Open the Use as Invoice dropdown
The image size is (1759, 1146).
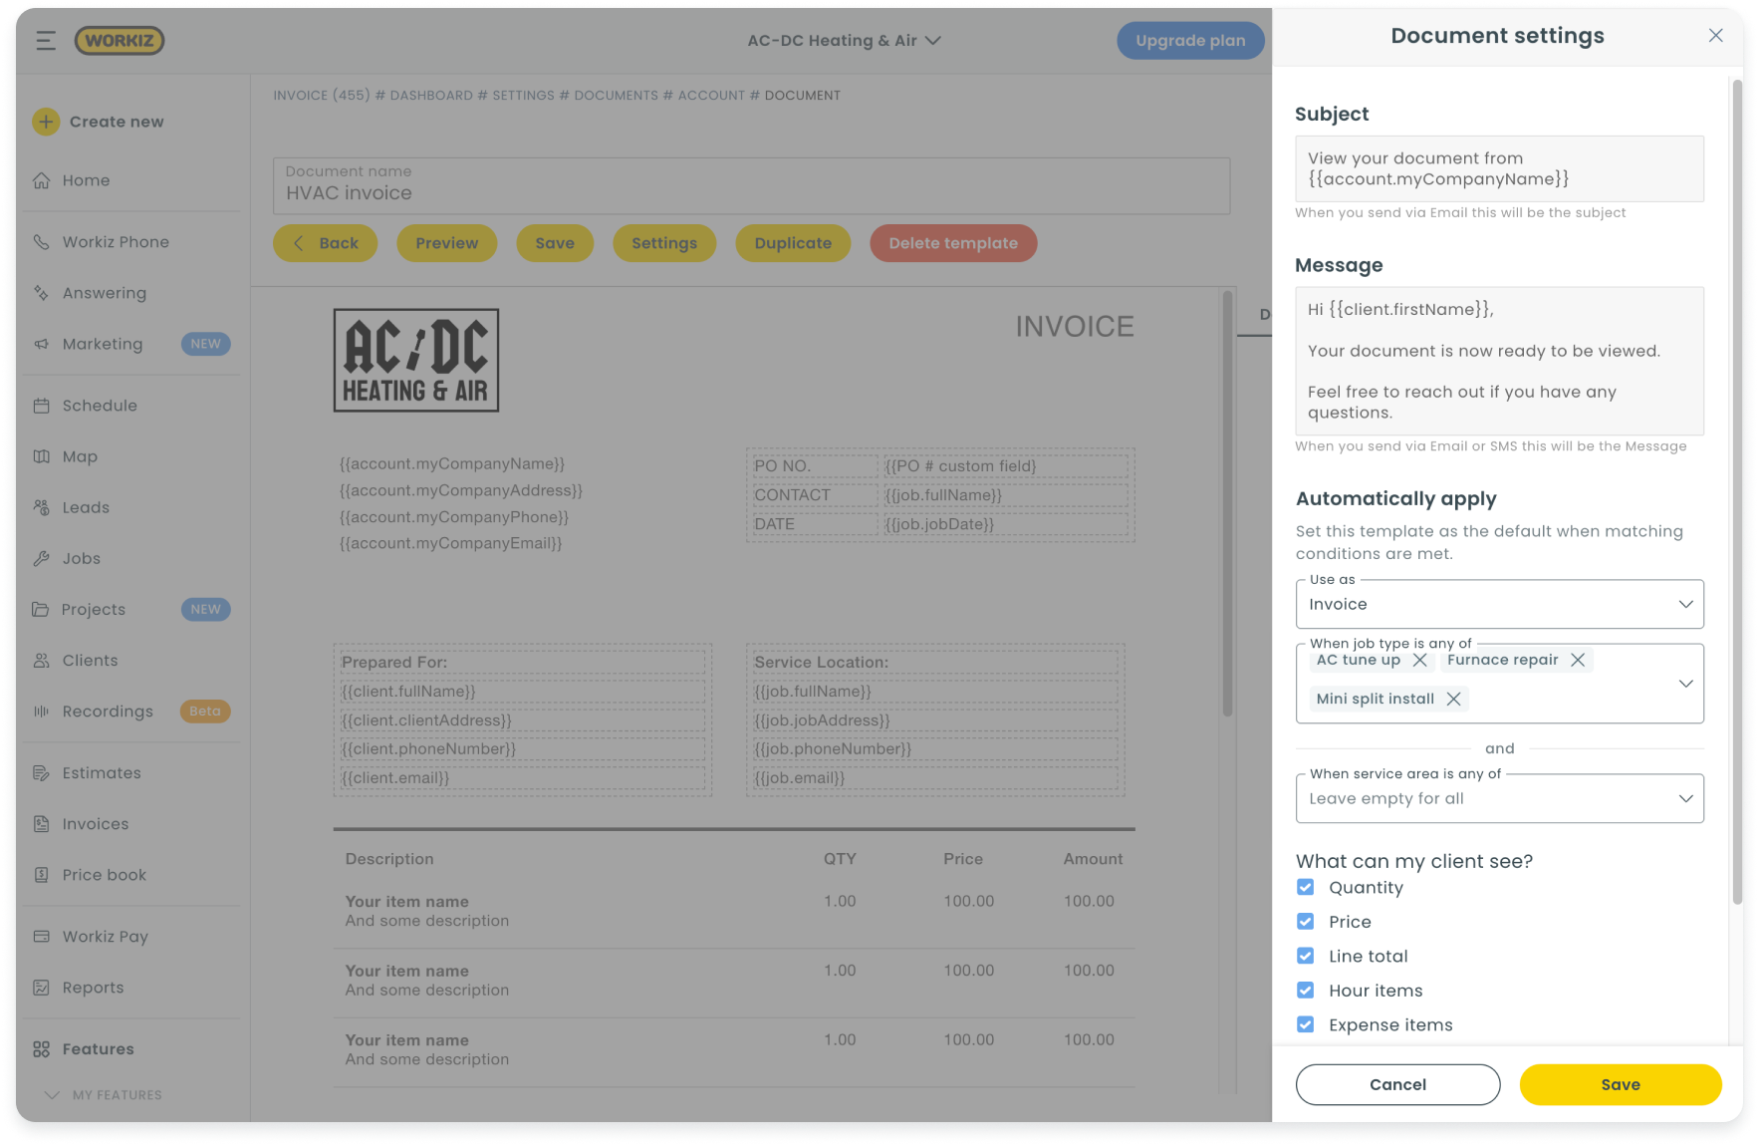(1499, 604)
